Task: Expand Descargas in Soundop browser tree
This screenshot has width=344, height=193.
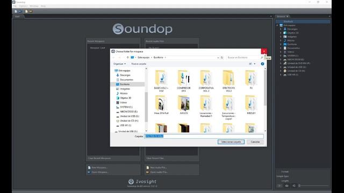Action: pos(281,29)
